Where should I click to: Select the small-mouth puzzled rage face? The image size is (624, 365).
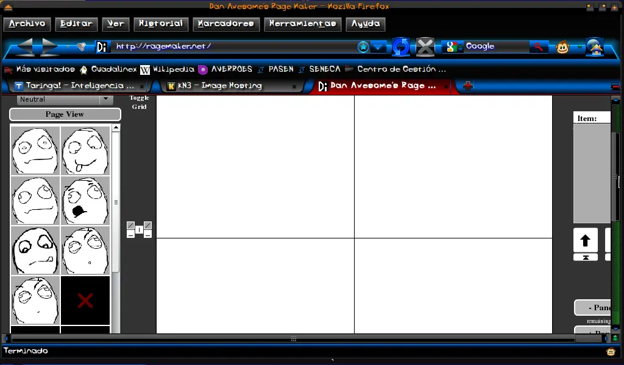85,251
